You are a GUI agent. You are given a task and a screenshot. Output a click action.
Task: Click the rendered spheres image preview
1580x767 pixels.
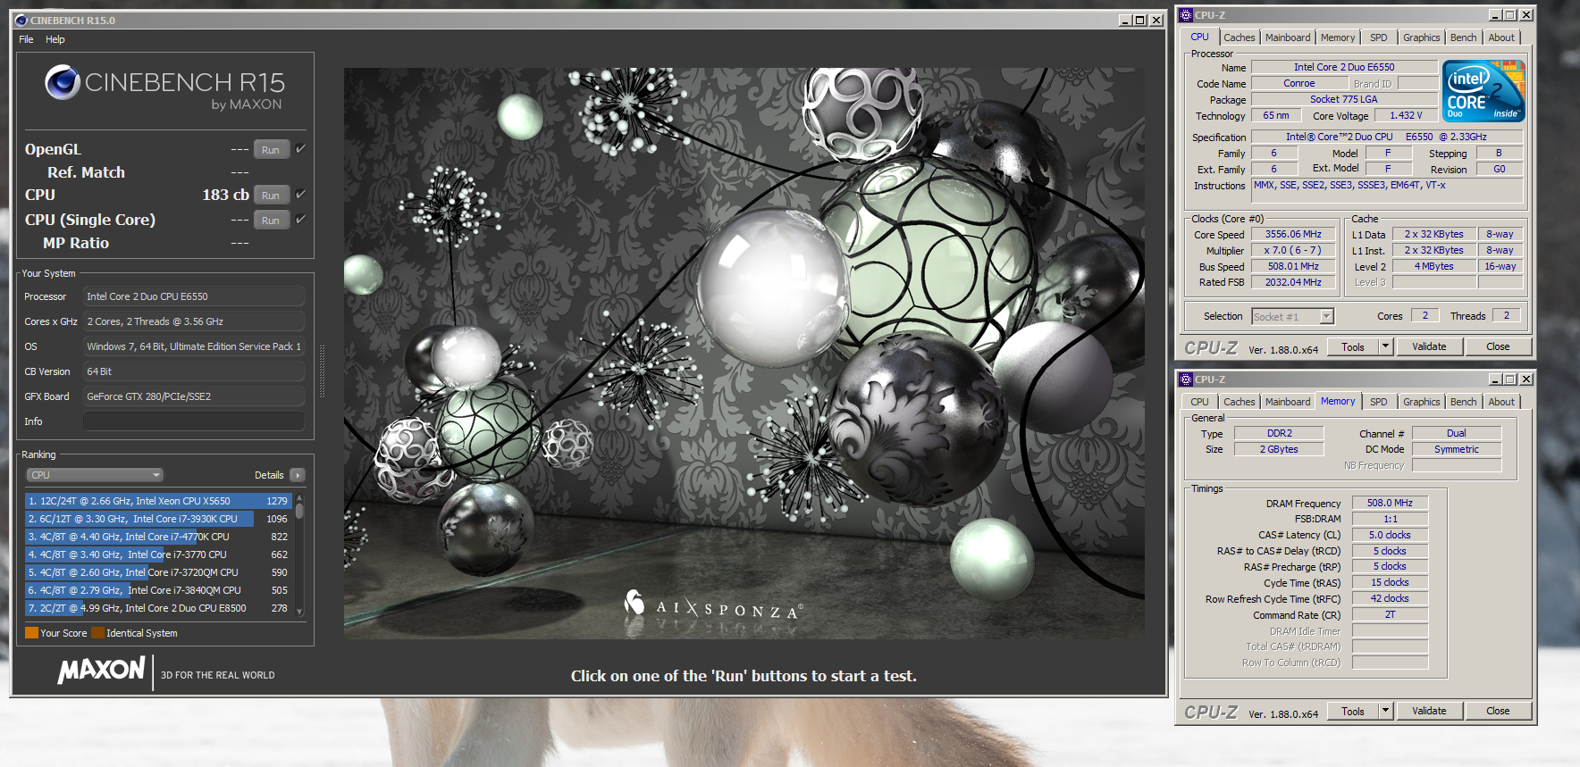(744, 353)
